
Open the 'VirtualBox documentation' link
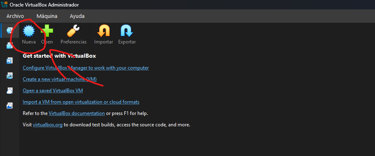click(x=77, y=113)
